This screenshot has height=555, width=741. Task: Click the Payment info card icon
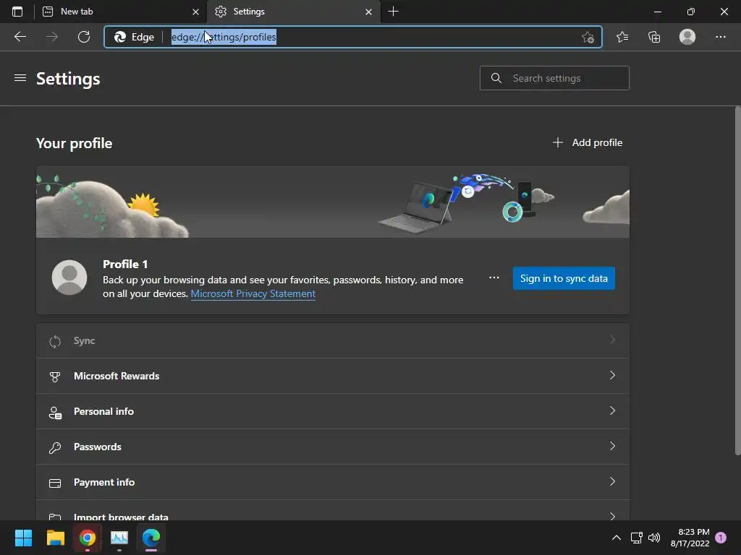[x=55, y=483]
